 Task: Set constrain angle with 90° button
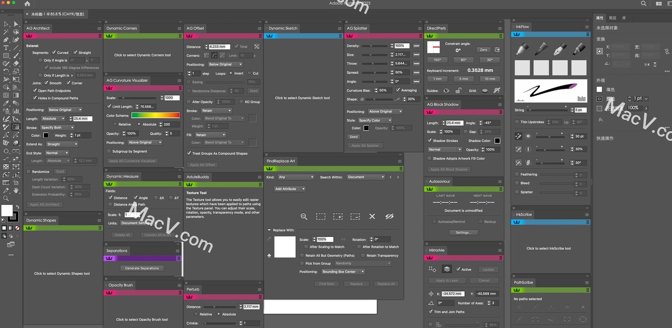(x=463, y=60)
